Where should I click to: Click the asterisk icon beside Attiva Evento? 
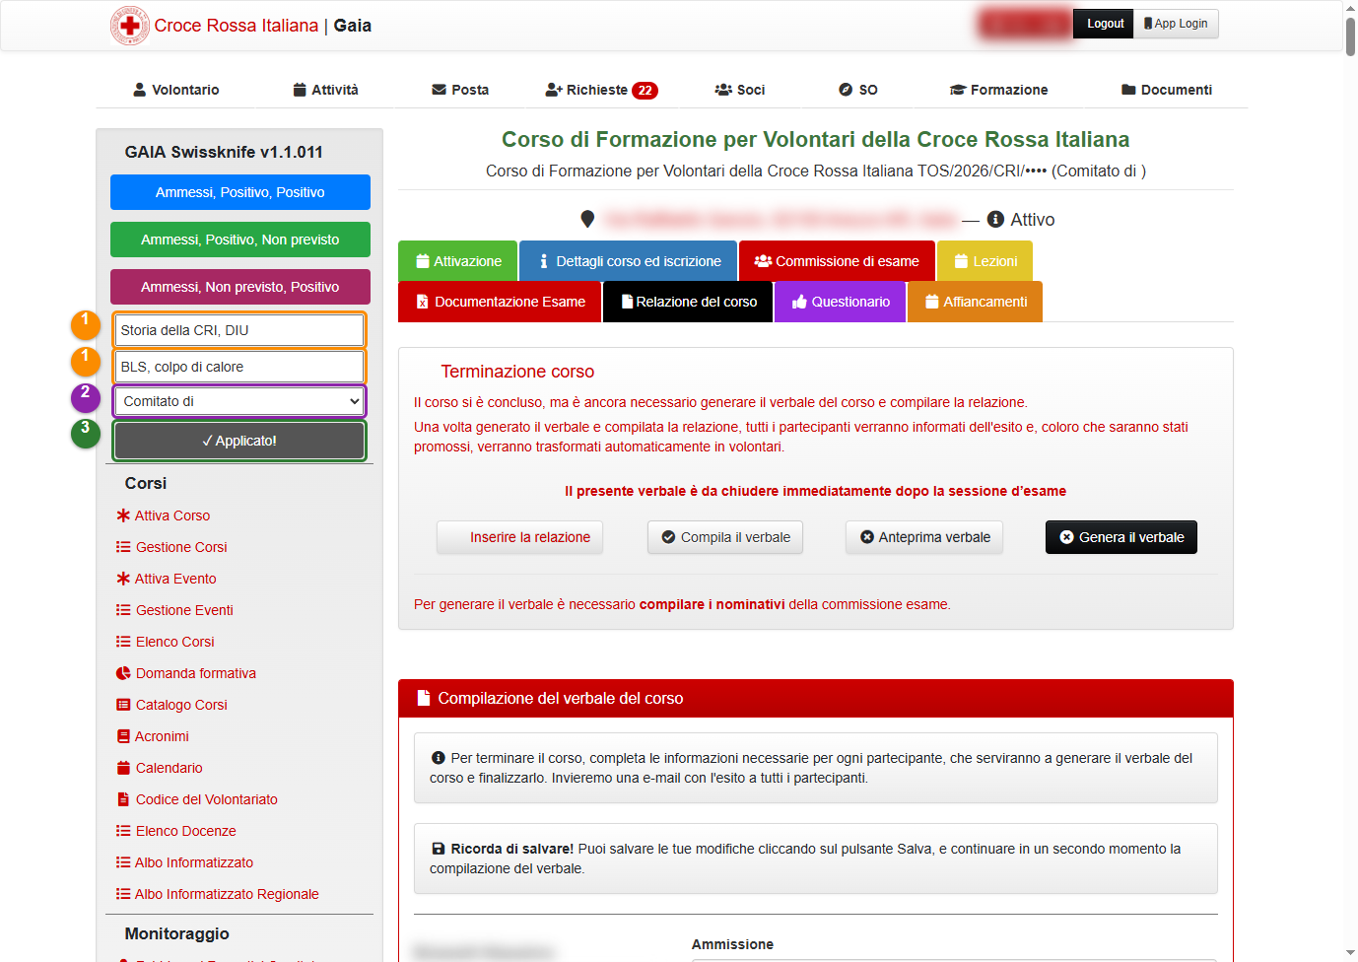tap(123, 579)
